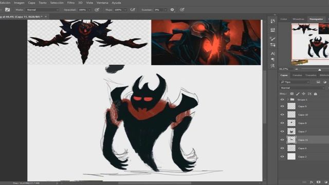Open the Brushes panel icon in the collapsed dock
The width and height of the screenshot is (329, 185).
(x=272, y=39)
